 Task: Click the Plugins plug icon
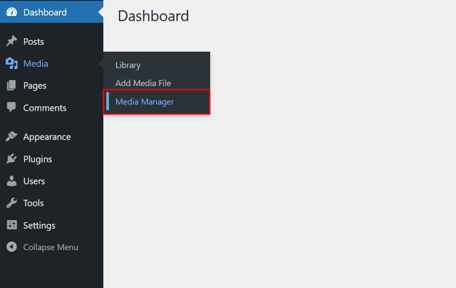click(12, 159)
